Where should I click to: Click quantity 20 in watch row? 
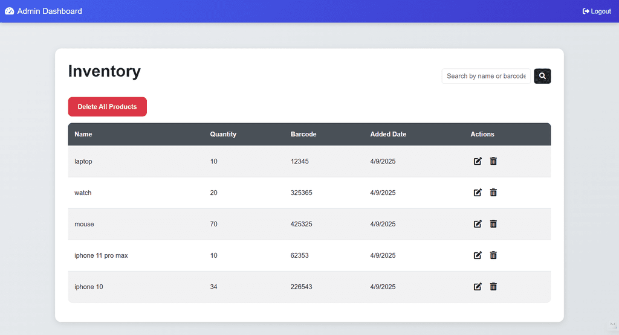tap(213, 193)
